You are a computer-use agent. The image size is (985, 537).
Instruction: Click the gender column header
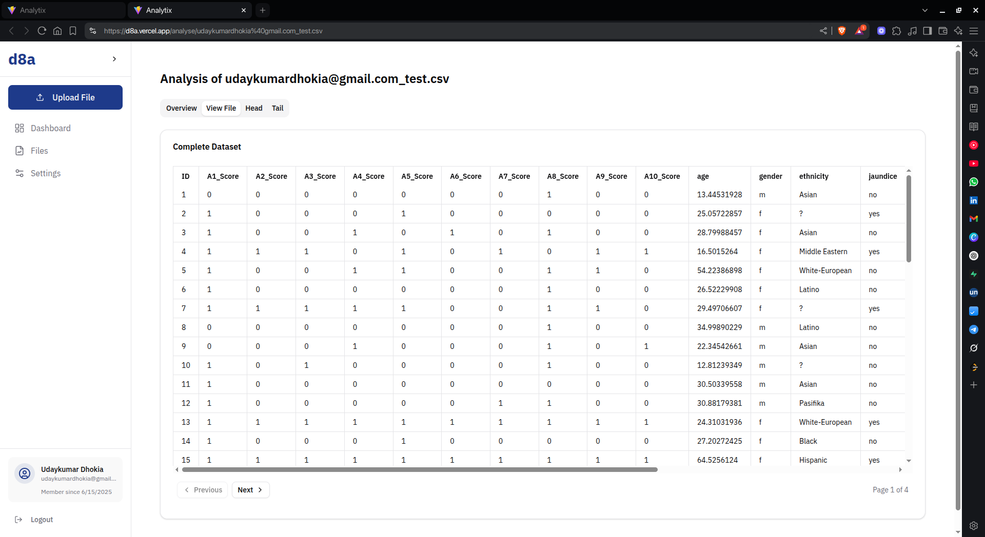[771, 176]
